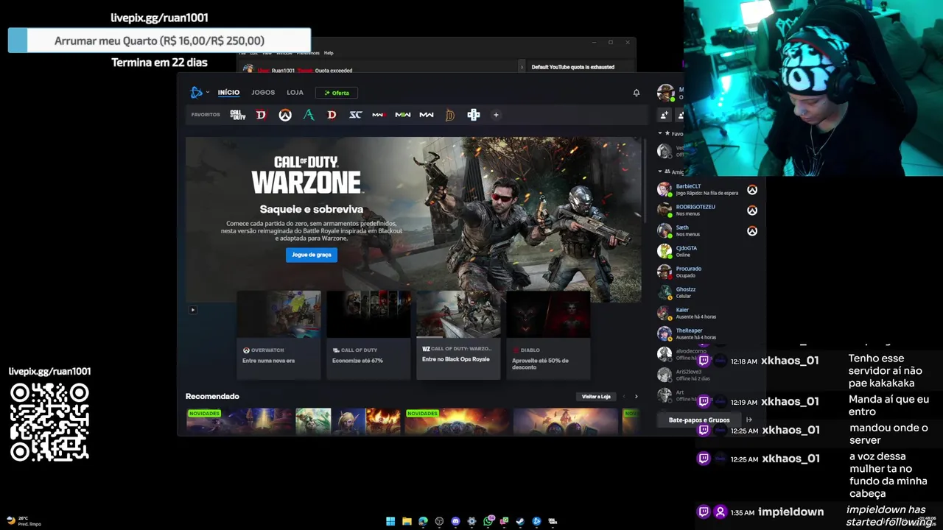Open File Explorer from the taskbar
Image resolution: width=943 pixels, height=530 pixels.
(407, 521)
